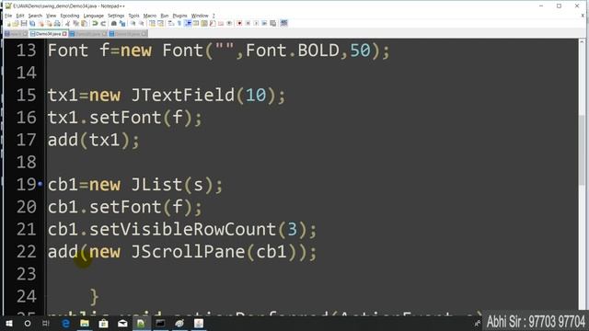This screenshot has width=589, height=331.
Task: Click the bookmark dot on line 19
Action: 40,184
